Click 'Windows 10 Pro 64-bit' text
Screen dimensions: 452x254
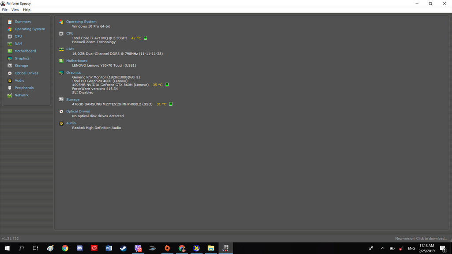pyautogui.click(x=91, y=26)
